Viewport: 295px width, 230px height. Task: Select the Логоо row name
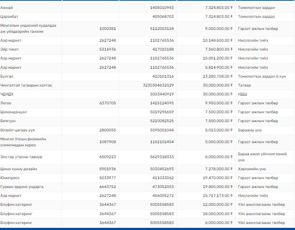click(6, 103)
